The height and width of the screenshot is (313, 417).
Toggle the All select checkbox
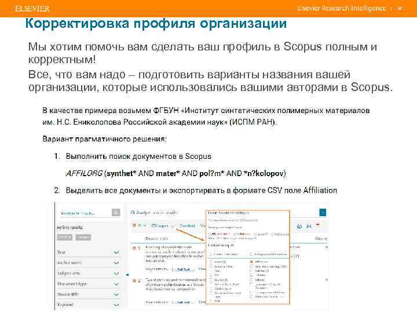pos(134,225)
